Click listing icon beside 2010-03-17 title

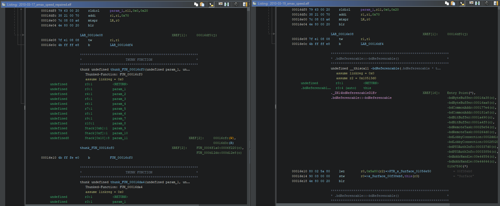click(x=4, y=4)
